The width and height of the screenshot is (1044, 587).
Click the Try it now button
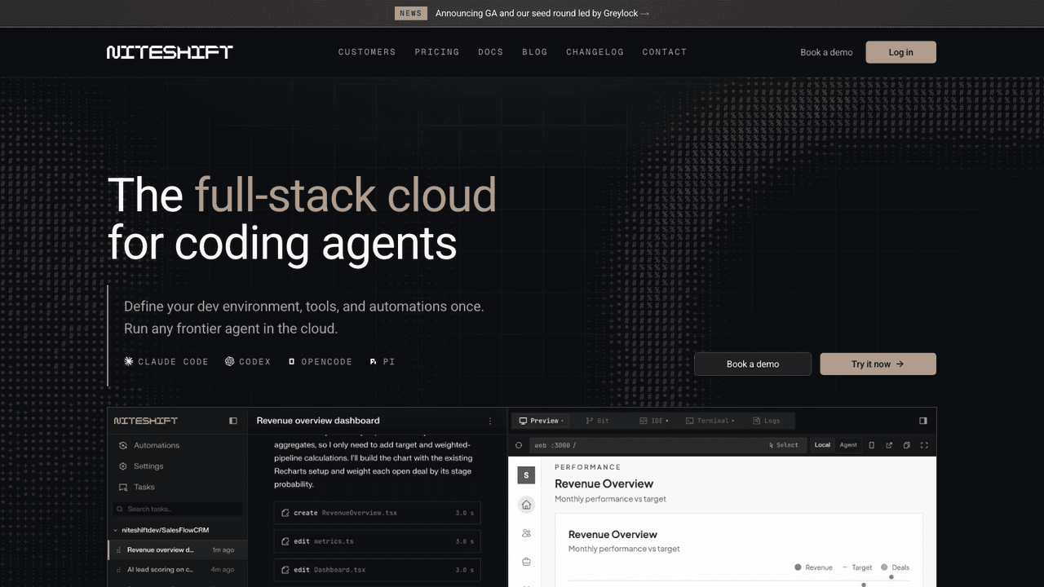click(x=878, y=364)
